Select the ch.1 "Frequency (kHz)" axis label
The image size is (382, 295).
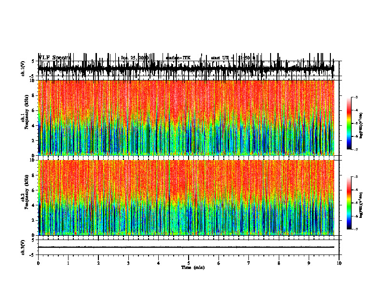click(x=27, y=112)
